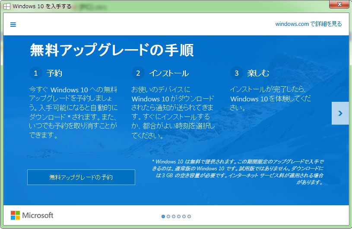Click the '楽しむ' step heading
The width and height of the screenshot is (352, 229).
coord(258,73)
